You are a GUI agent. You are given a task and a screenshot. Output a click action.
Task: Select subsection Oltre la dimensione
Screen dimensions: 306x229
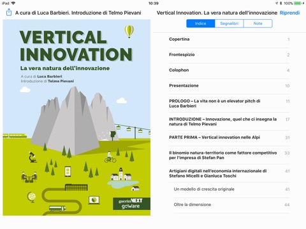[x=231, y=205]
